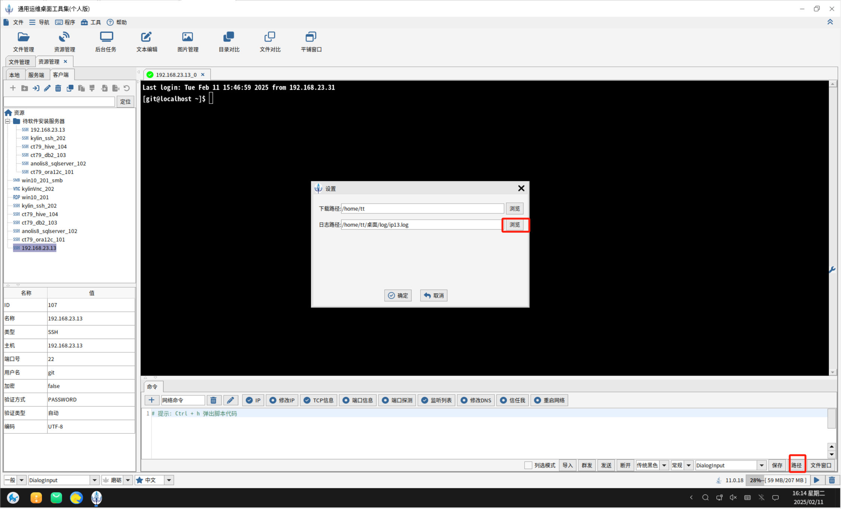Switch to the 服务端 tab
The width and height of the screenshot is (841, 509).
[36, 75]
